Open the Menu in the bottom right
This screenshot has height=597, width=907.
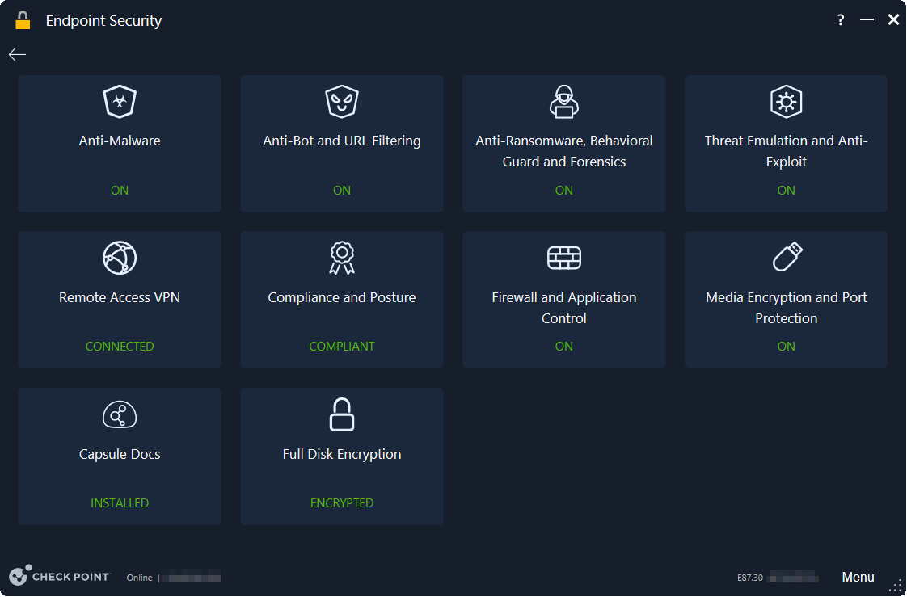[858, 577]
